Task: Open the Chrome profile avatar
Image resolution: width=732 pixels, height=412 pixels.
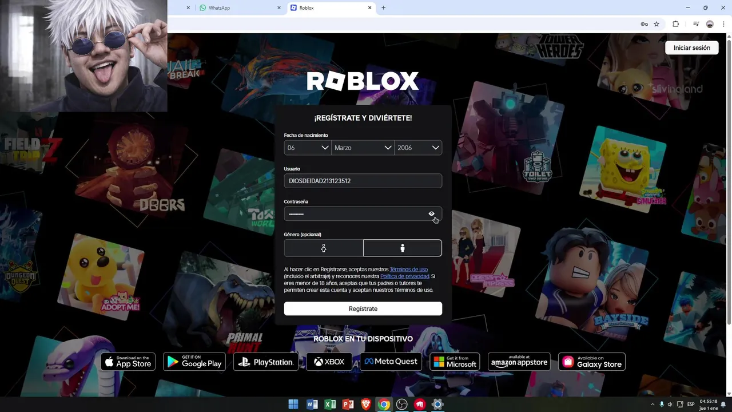Action: (x=710, y=24)
